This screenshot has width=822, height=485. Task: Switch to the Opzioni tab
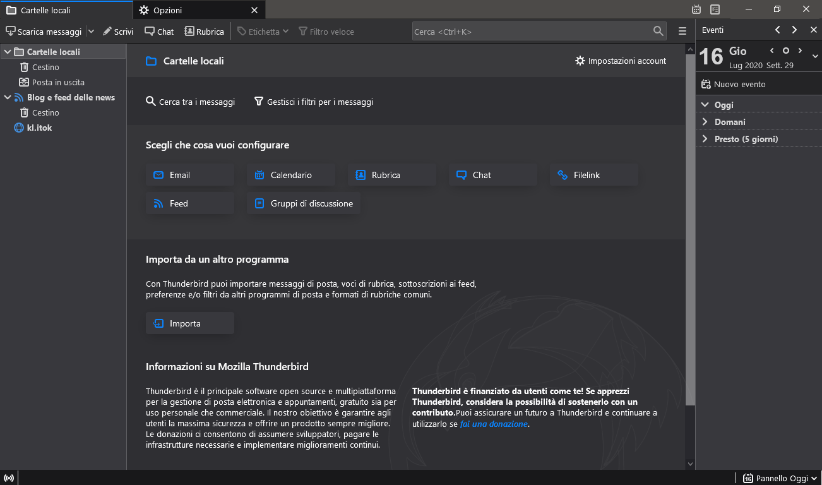pyautogui.click(x=199, y=10)
